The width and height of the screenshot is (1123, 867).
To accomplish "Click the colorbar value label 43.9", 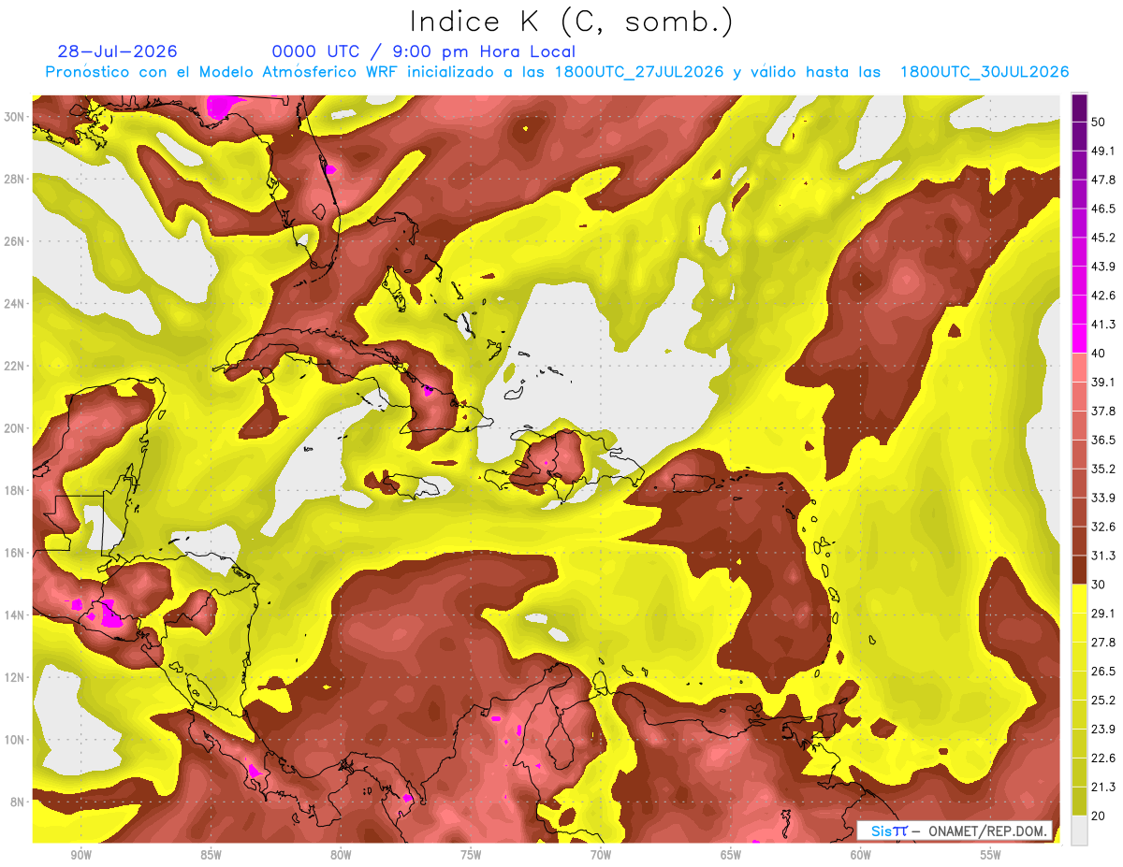I will 1103,267.
